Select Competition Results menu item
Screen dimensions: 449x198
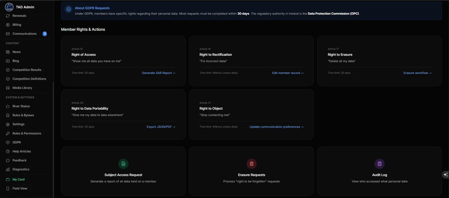coord(27,70)
